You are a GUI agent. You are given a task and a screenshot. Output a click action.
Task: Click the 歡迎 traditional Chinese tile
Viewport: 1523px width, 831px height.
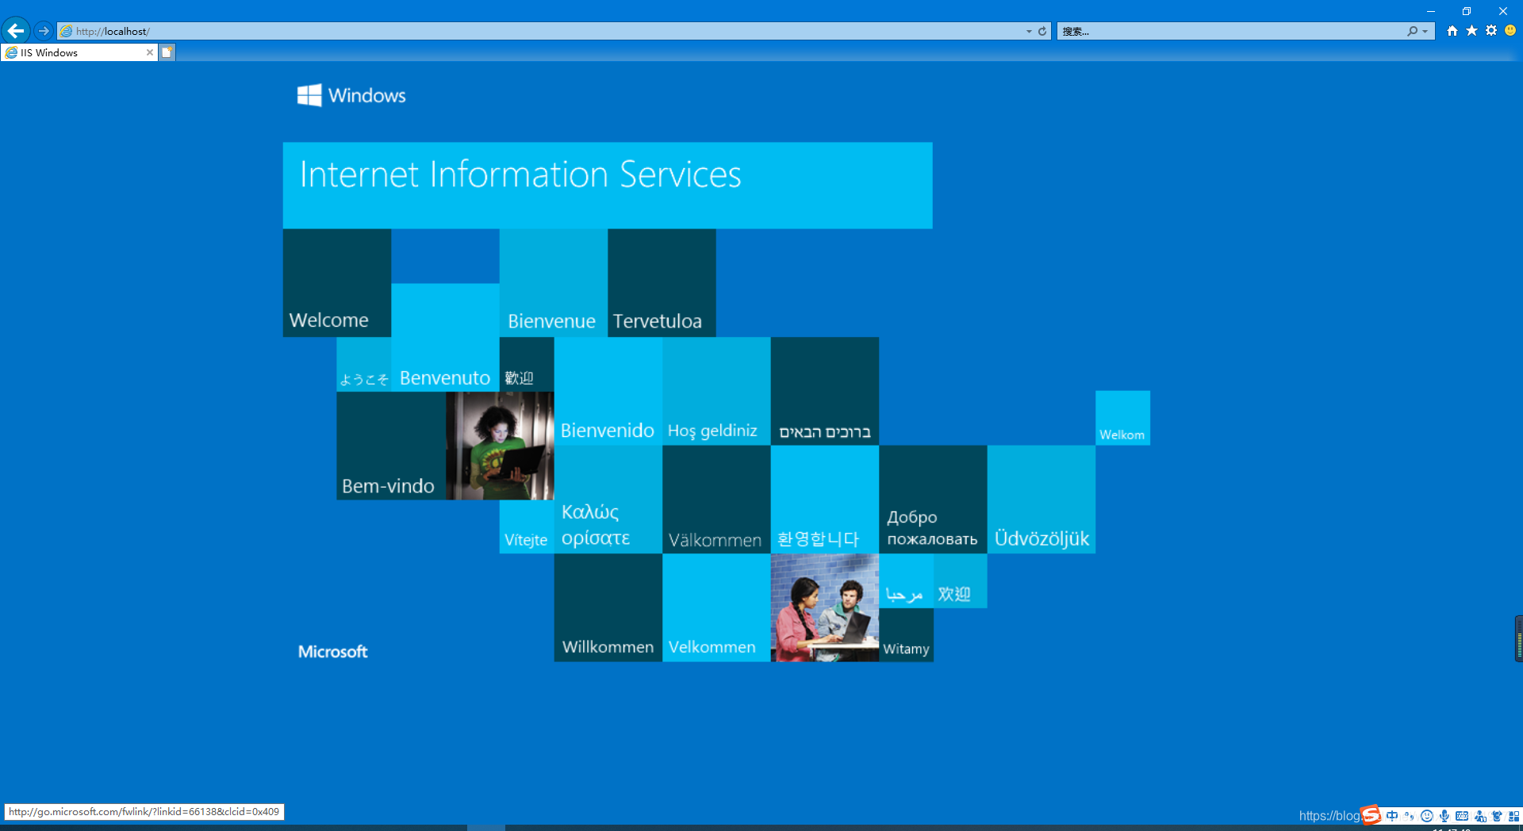[527, 365]
